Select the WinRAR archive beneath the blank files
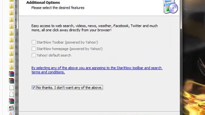 [x=12, y=101]
